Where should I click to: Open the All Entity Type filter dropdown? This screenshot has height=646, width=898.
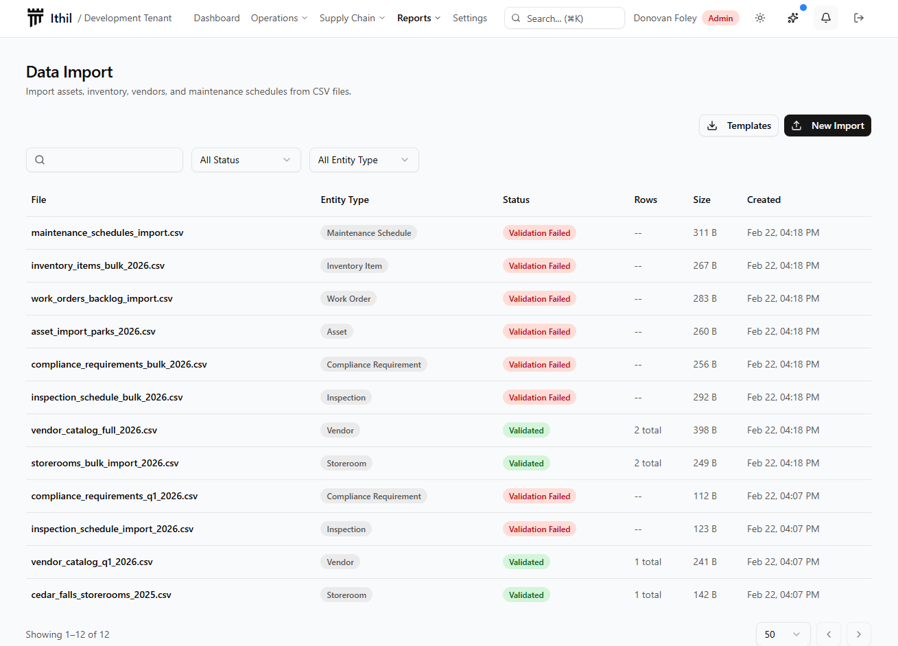pos(364,160)
